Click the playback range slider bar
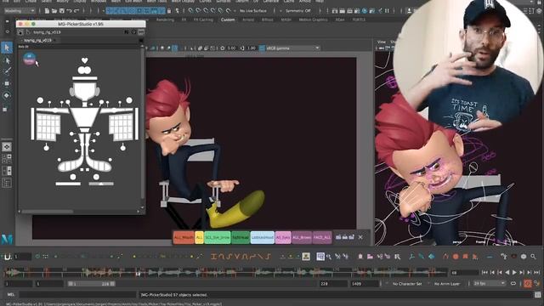 91,283
